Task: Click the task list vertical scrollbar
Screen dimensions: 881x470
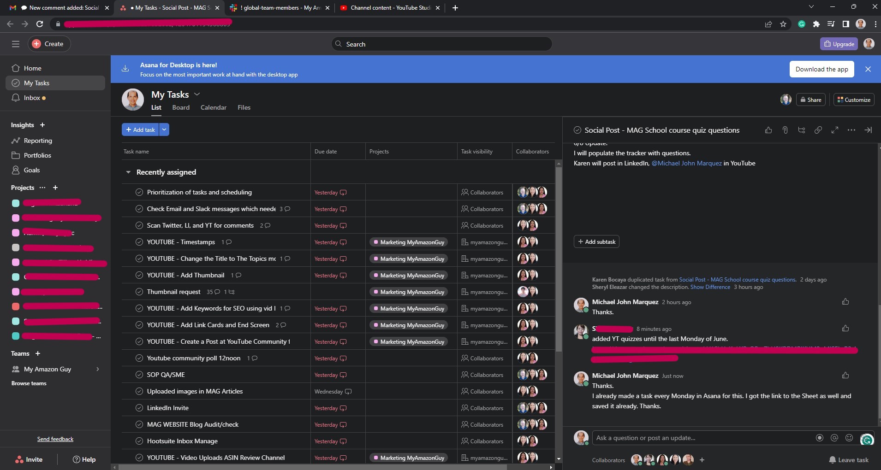Action: tap(559, 259)
